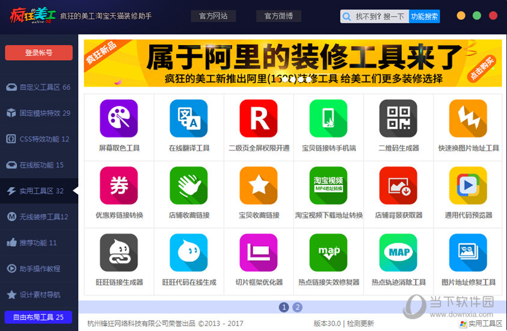Open 通用代码预览器 play icon
The width and height of the screenshot is (507, 331).
pyautogui.click(x=468, y=185)
